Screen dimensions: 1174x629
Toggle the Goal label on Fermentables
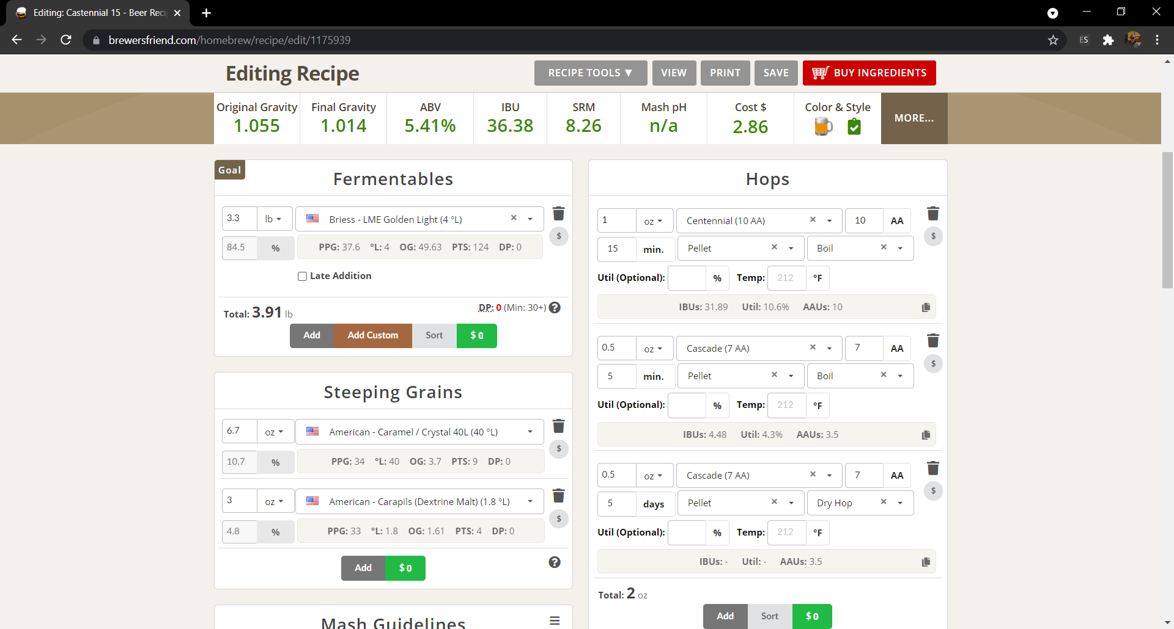[230, 170]
